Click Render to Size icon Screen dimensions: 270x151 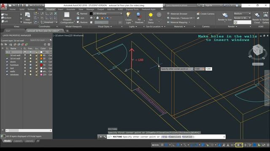[225, 15]
